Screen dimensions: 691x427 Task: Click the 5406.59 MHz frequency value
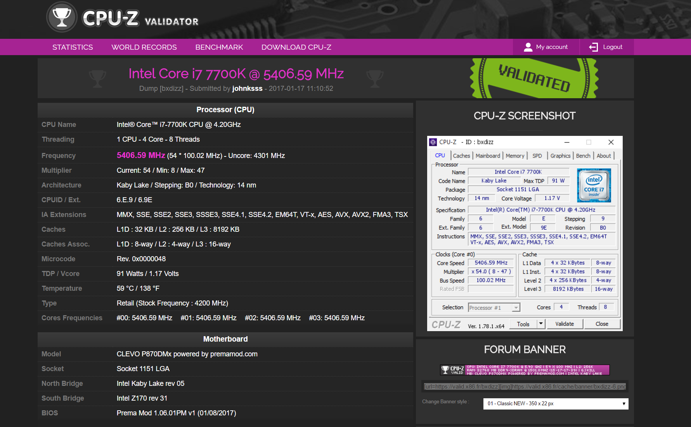click(x=141, y=155)
